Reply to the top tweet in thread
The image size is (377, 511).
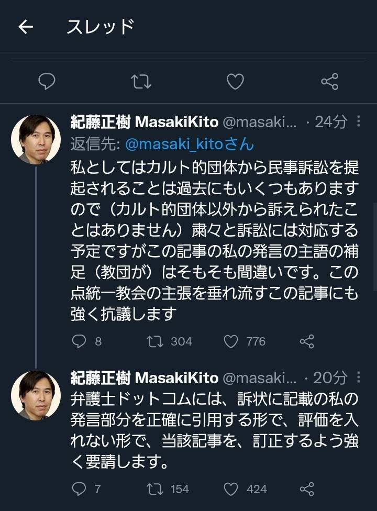tap(47, 81)
